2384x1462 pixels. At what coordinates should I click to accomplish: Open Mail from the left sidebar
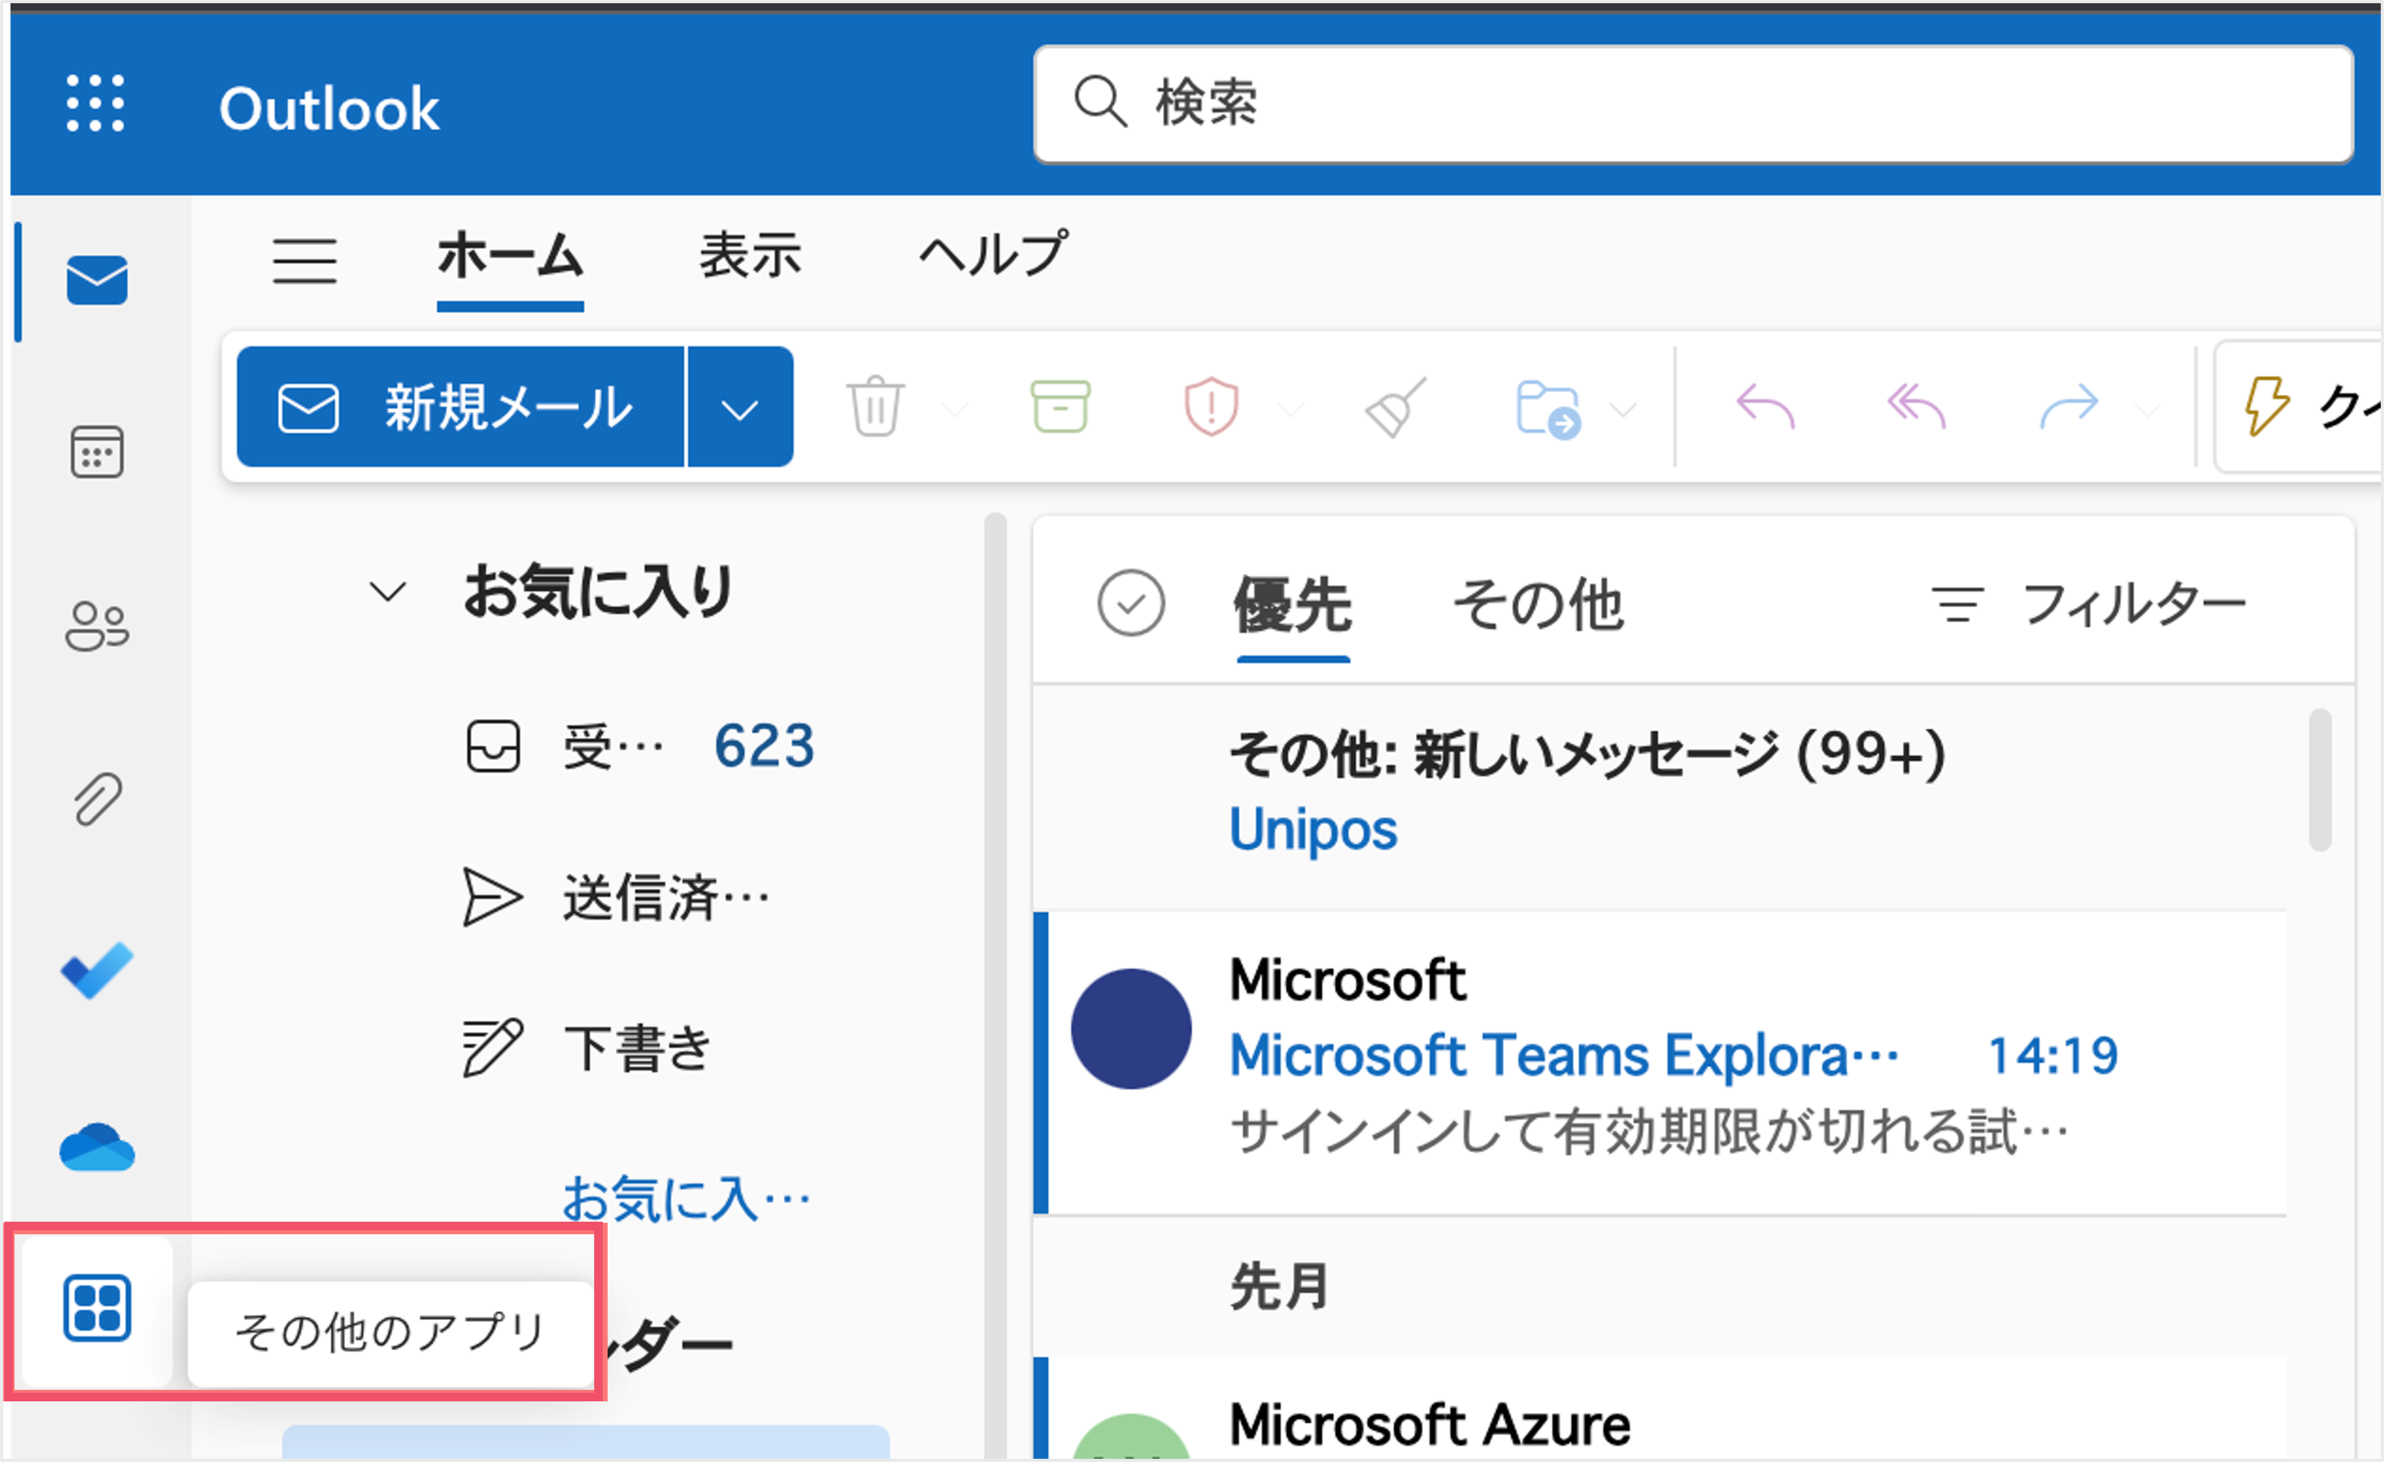(97, 281)
